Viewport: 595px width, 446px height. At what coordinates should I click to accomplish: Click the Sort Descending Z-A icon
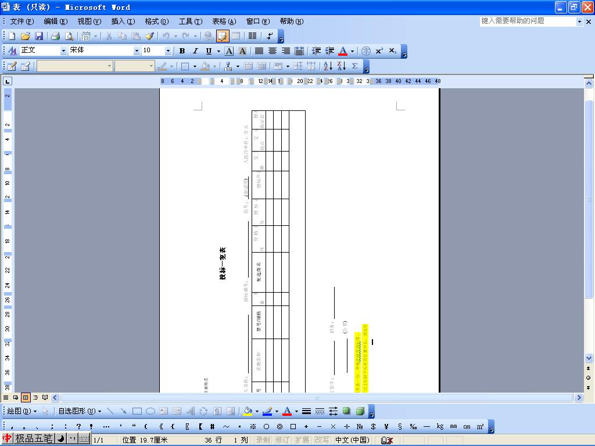pyautogui.click(x=342, y=66)
